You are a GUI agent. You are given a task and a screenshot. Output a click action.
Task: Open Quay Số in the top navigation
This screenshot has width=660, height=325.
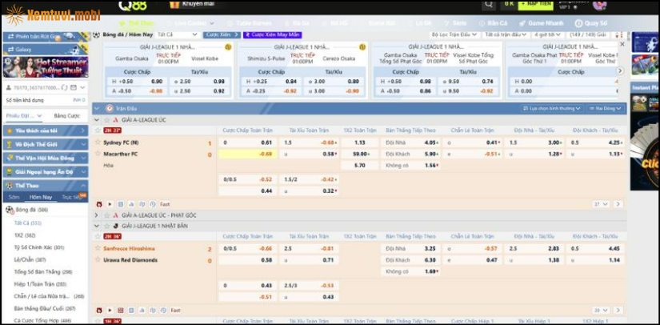click(x=590, y=23)
